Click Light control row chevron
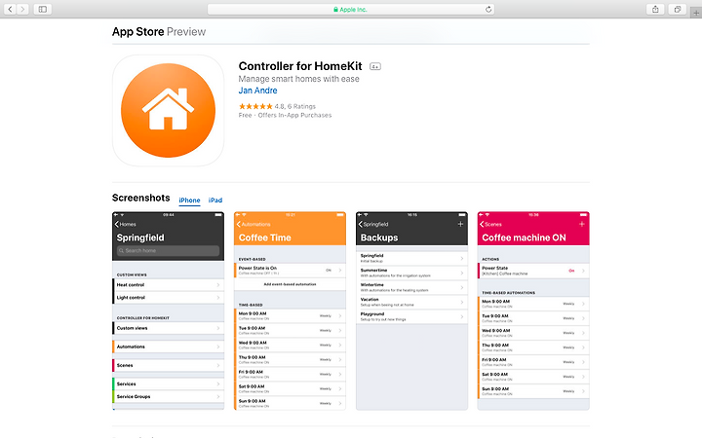This screenshot has height=438, width=702. pyautogui.click(x=218, y=298)
